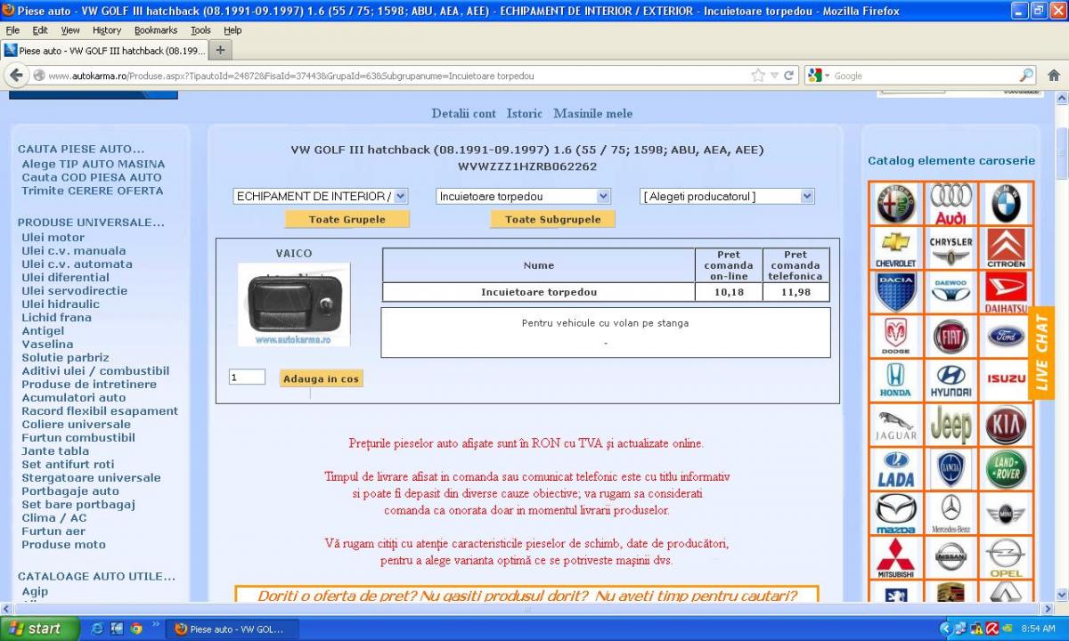Select the Dacia brand logo
The image size is (1069, 641).
(x=895, y=292)
